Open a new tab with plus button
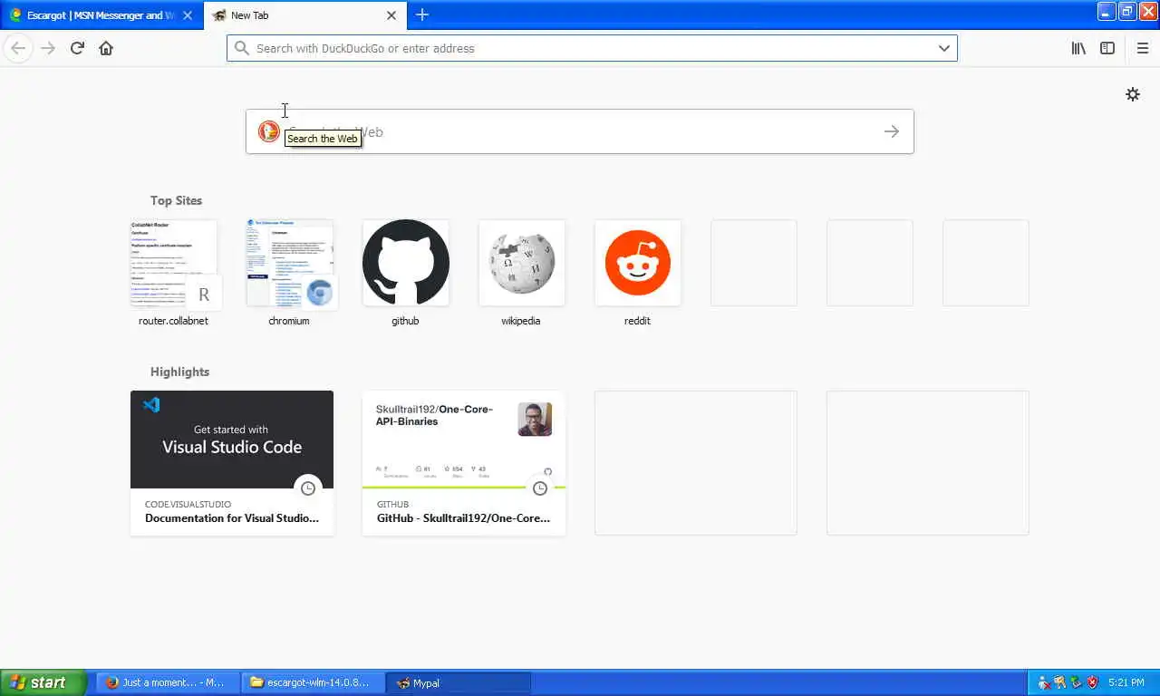This screenshot has height=696, width=1160. tap(421, 14)
